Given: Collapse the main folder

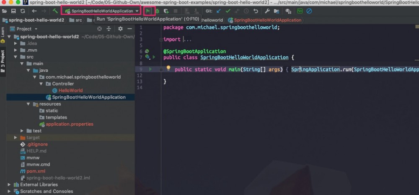Looking at the screenshot, I should pyautogui.click(x=22, y=63).
